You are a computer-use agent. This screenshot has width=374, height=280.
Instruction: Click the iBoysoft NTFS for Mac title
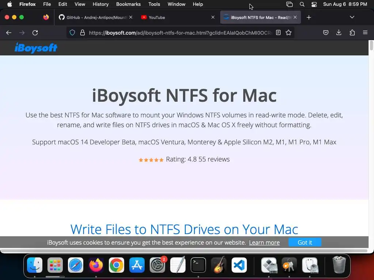pos(184,95)
